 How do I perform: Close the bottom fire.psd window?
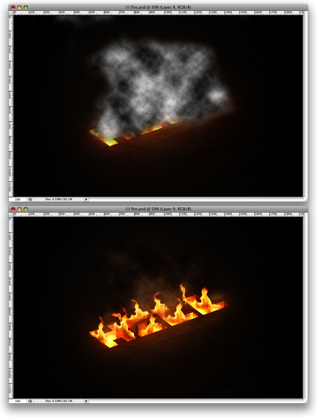click(13, 209)
